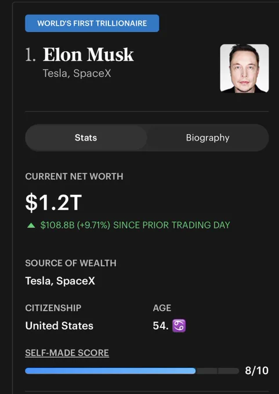Click the Current Net Worth label
The height and width of the screenshot is (394, 279).
coord(74,176)
